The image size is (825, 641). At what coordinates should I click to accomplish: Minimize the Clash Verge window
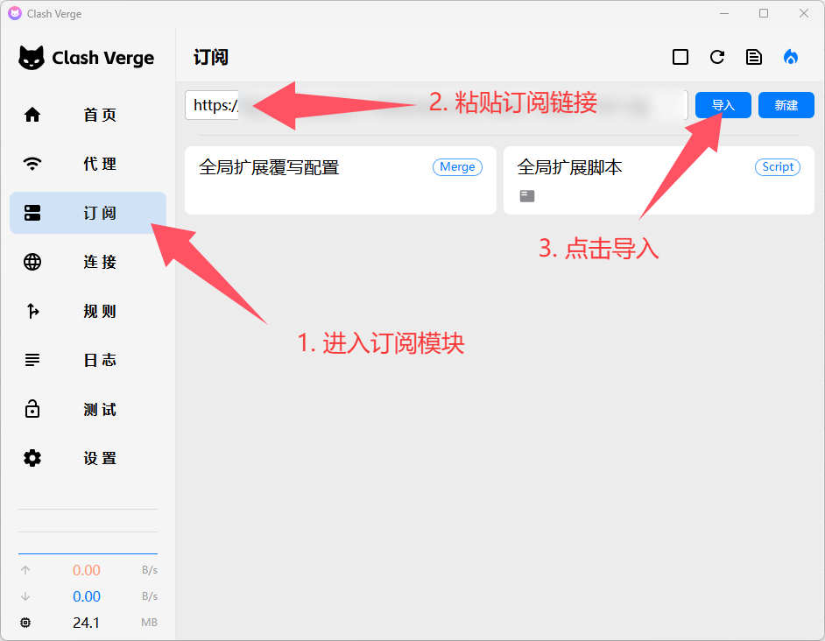[x=724, y=13]
